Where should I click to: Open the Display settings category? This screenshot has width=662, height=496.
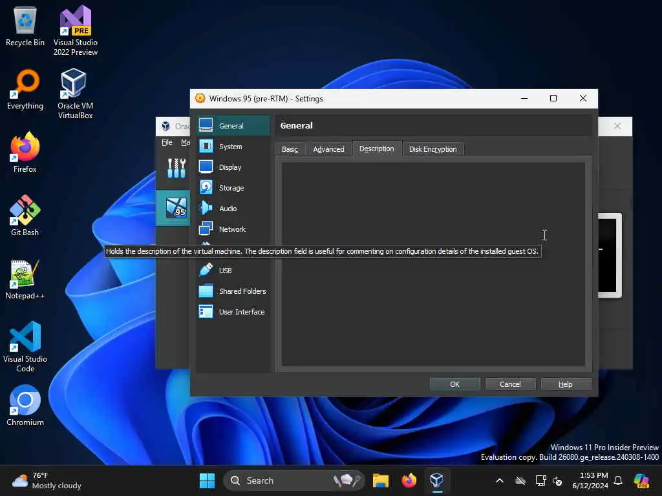pos(233,167)
